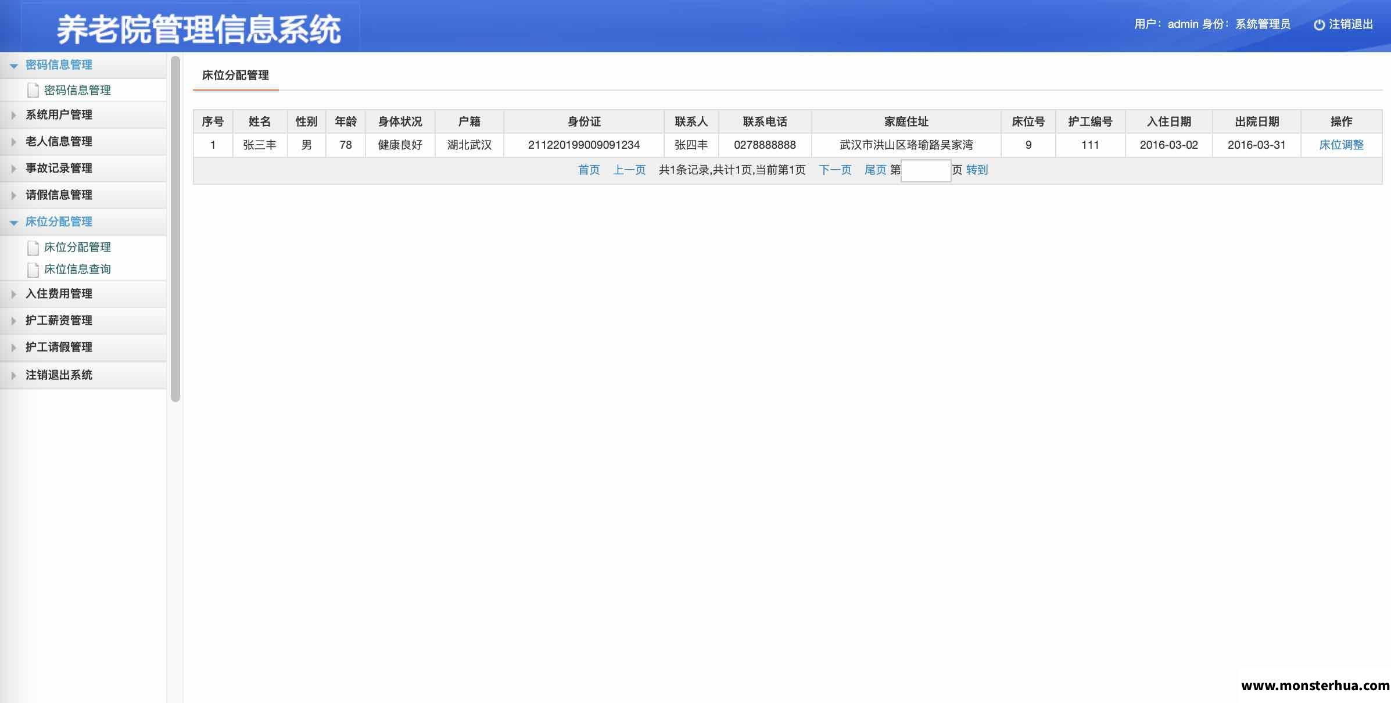Click the 入住日期 column header
This screenshot has height=703, width=1391.
click(x=1169, y=122)
